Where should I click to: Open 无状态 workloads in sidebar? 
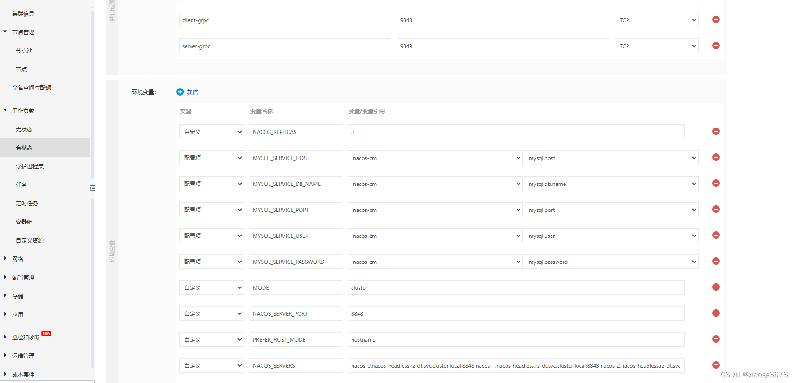point(24,129)
